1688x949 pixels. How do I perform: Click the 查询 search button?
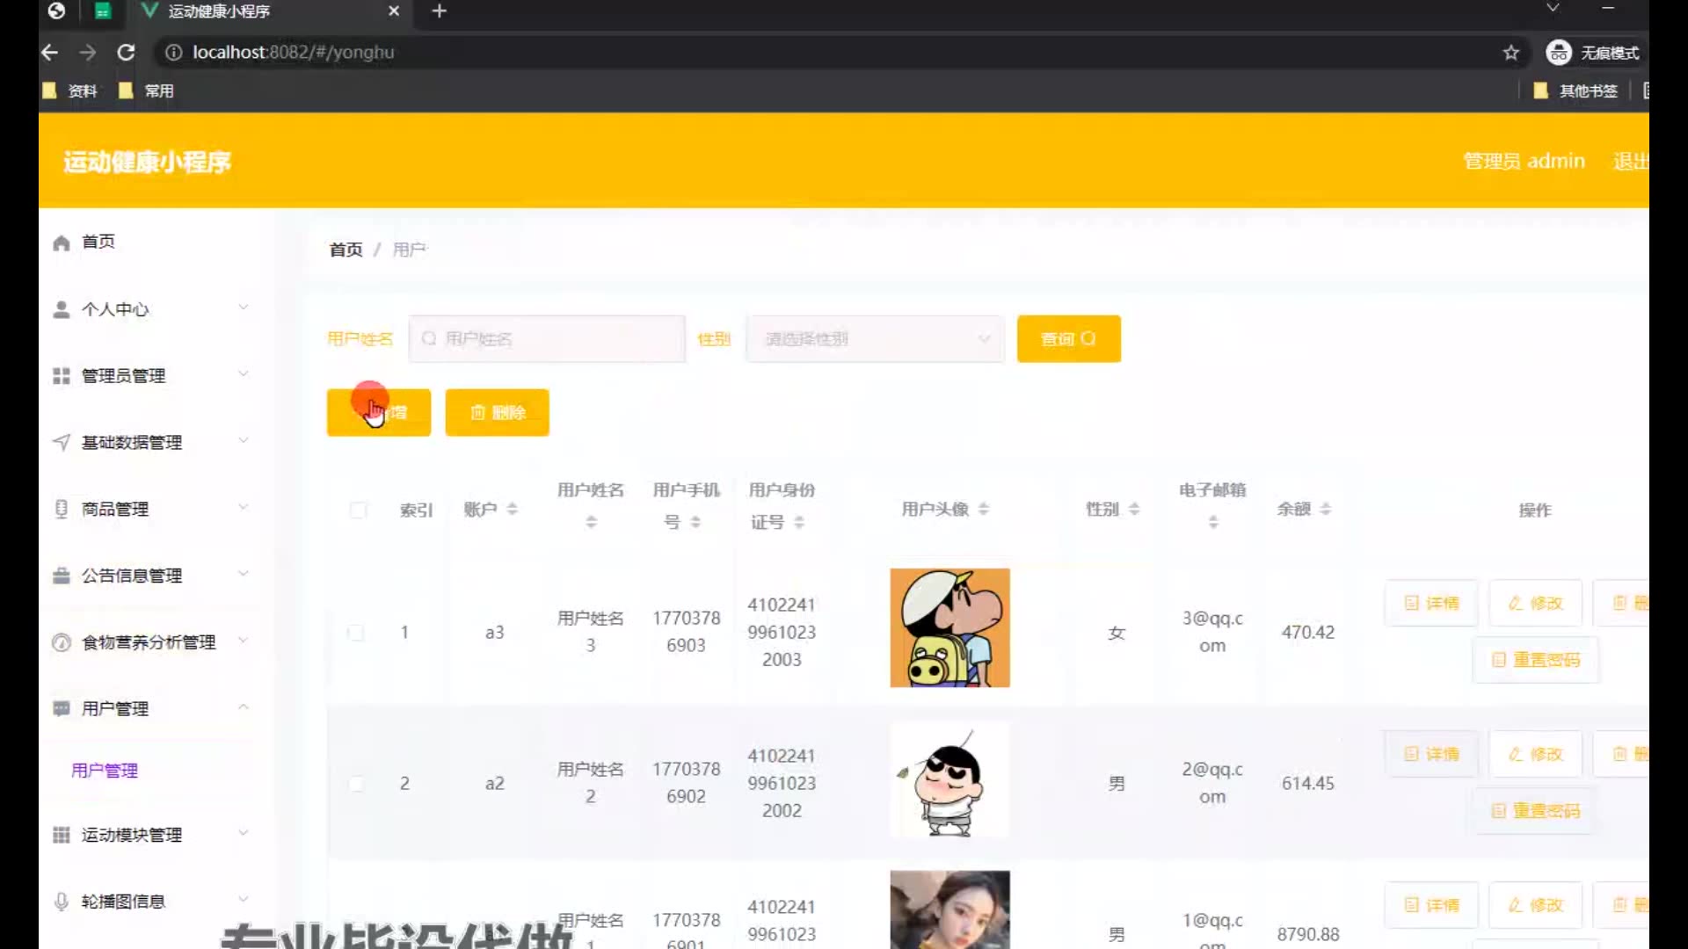(1068, 339)
